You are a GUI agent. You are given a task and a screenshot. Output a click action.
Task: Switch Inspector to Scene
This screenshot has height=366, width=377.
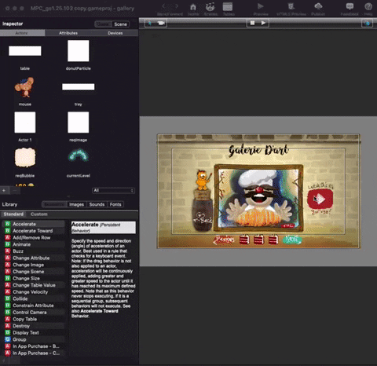click(x=120, y=24)
